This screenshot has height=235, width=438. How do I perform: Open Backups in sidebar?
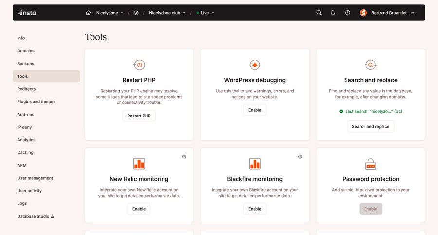(x=26, y=64)
